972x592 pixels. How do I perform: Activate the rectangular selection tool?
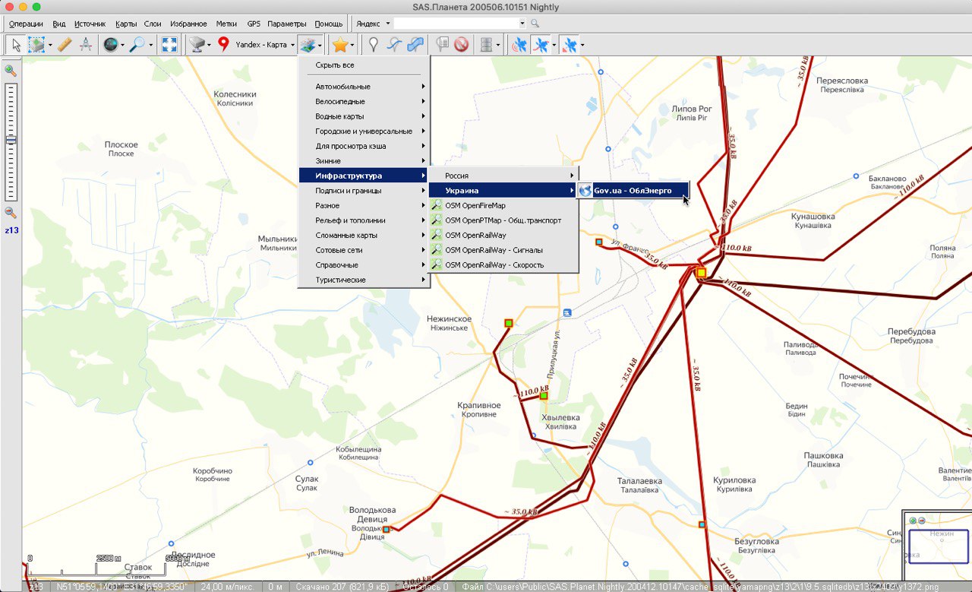click(36, 45)
